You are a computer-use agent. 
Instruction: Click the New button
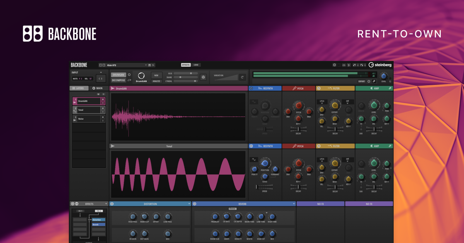[156, 76]
